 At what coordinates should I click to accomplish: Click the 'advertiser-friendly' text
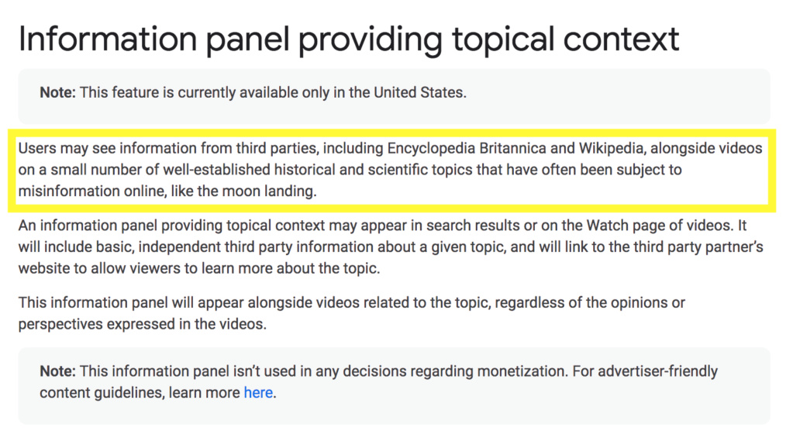(657, 371)
